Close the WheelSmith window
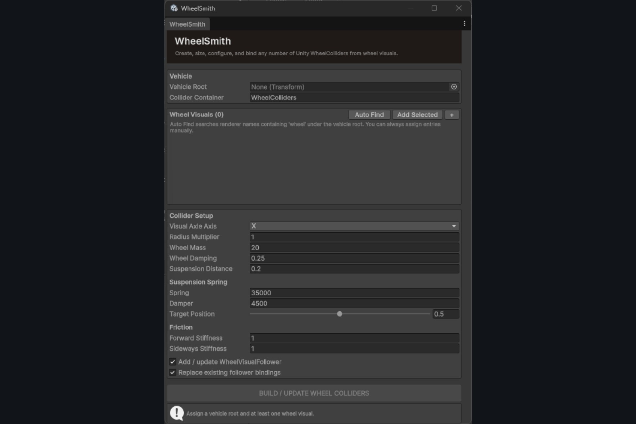 pyautogui.click(x=459, y=8)
